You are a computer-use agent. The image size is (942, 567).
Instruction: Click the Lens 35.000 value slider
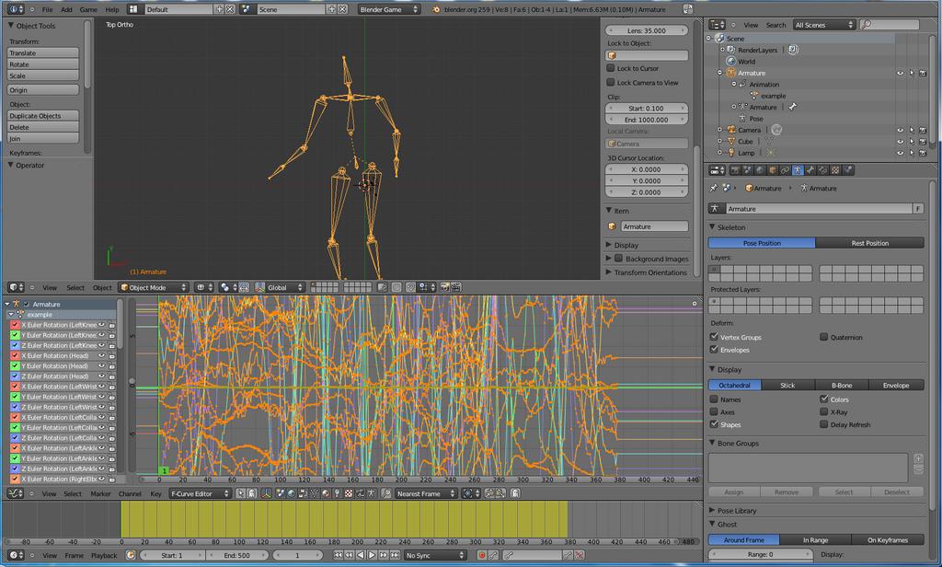tap(647, 30)
